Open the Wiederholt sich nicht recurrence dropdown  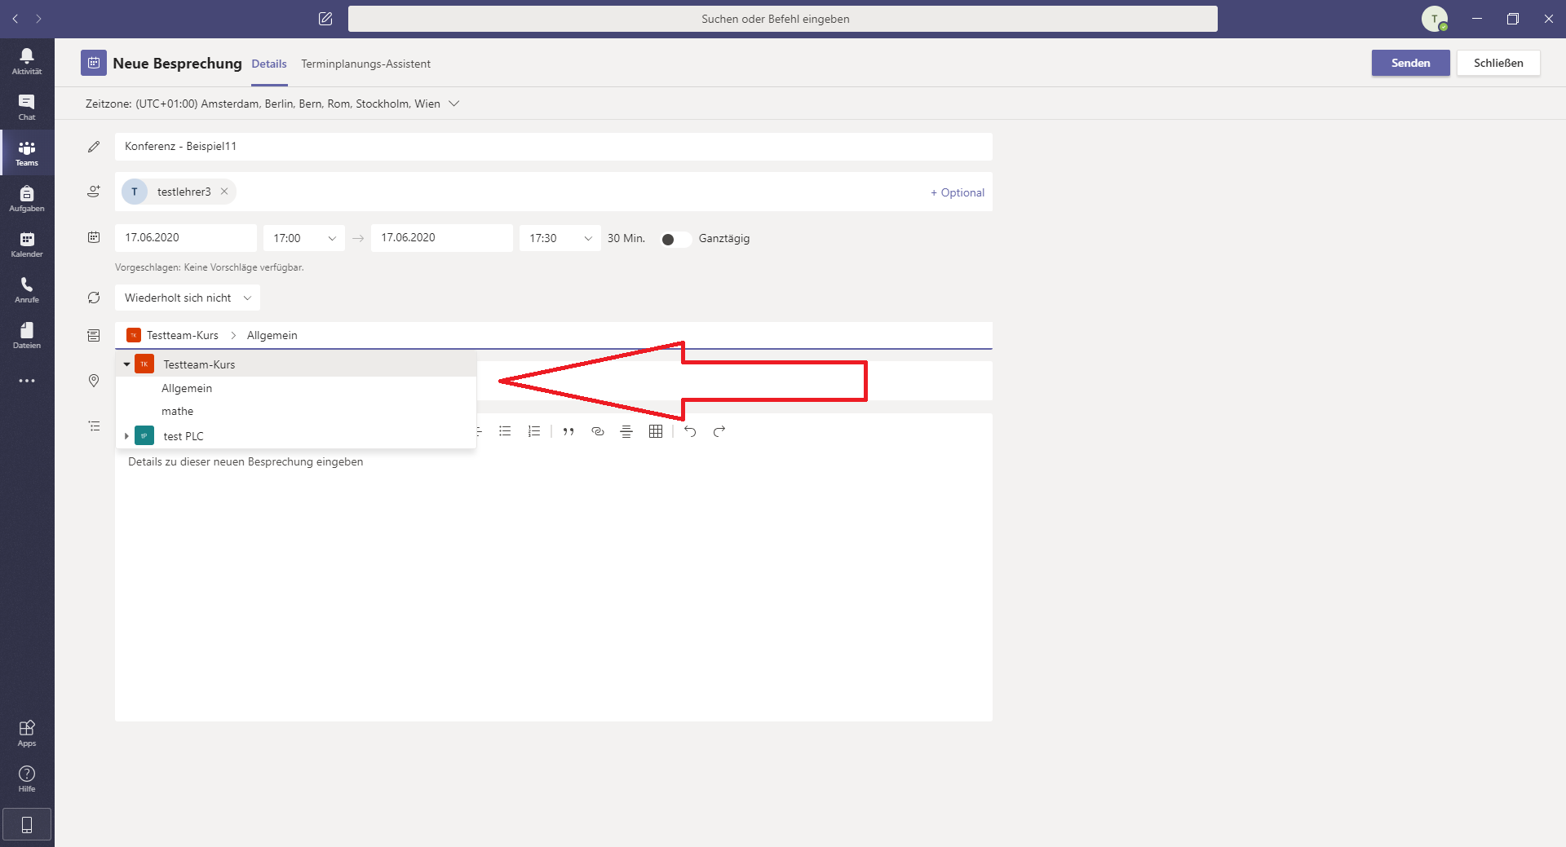[x=187, y=298]
